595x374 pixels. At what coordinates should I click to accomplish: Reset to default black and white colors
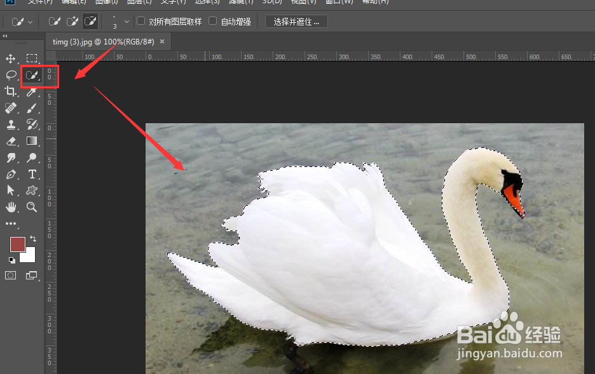[12, 260]
